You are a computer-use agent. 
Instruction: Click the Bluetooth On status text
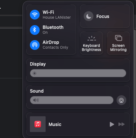click(45, 33)
